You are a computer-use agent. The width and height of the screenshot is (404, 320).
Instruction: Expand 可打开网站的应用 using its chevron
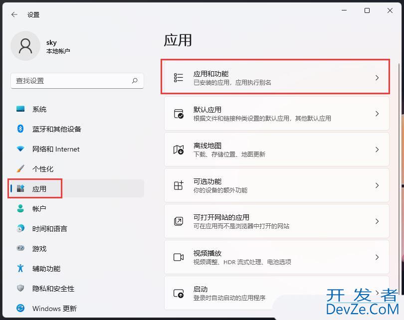377,221
